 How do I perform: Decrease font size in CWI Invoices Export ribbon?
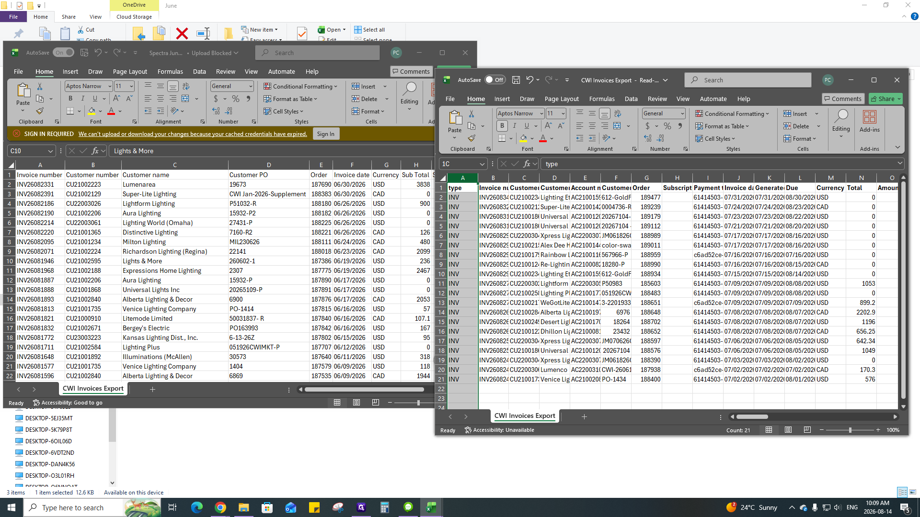(x=561, y=126)
